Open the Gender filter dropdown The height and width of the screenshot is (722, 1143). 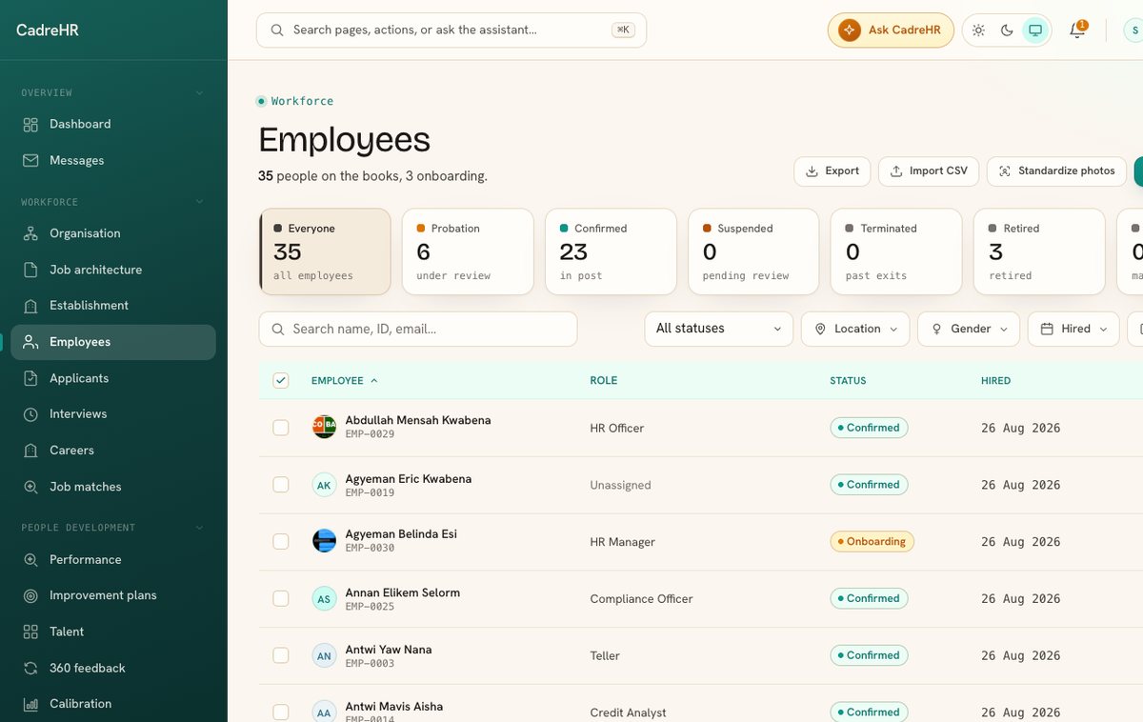969,329
